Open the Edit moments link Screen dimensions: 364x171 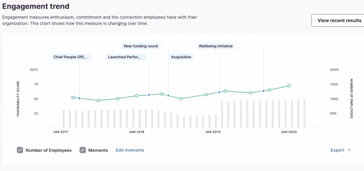130,150
